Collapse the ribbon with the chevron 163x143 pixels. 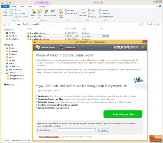[x=157, y=6]
